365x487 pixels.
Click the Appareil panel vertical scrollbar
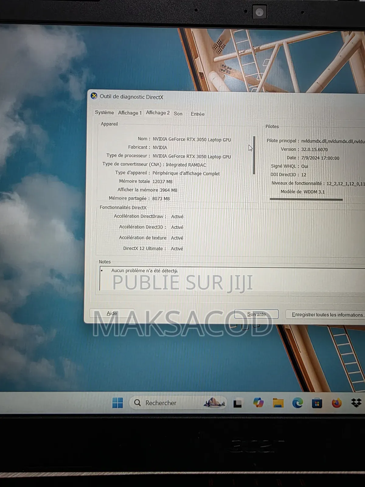[x=254, y=155]
